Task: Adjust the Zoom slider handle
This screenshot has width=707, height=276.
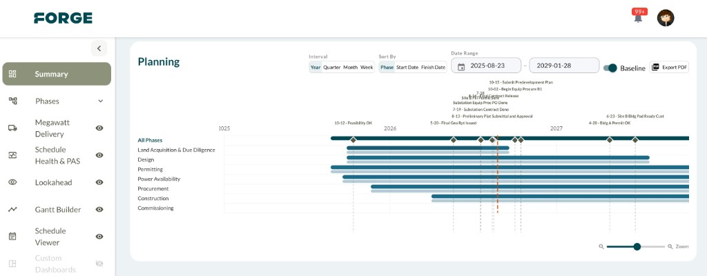Action: point(637,246)
